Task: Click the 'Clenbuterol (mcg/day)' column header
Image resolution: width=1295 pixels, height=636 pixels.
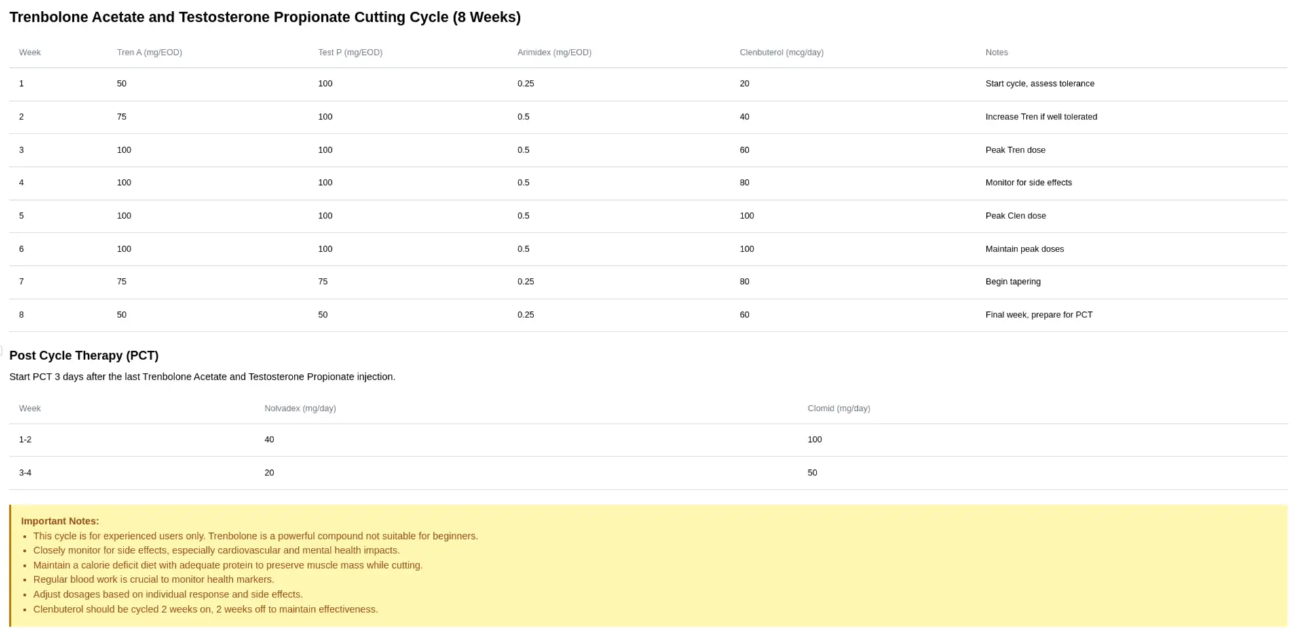Action: click(782, 52)
